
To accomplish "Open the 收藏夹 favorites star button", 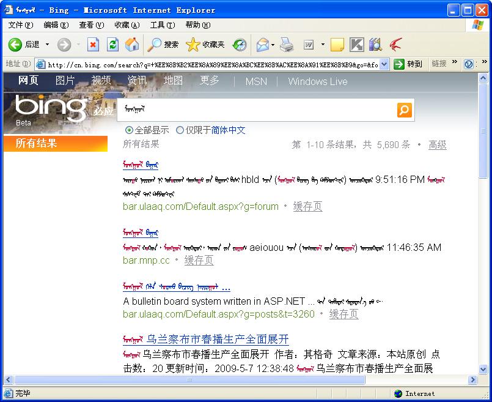I will (x=205, y=45).
